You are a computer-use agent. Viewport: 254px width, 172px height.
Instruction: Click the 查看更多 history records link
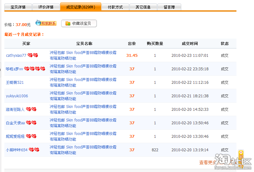coord(207,163)
